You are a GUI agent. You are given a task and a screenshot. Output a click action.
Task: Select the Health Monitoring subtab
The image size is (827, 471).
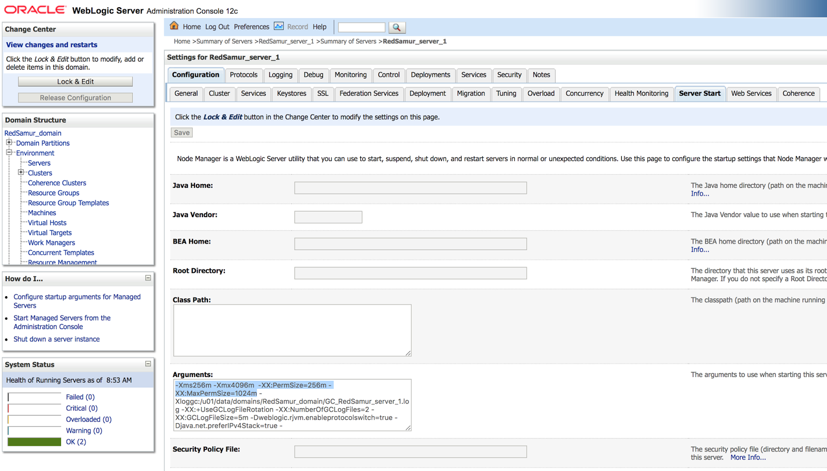pyautogui.click(x=641, y=93)
